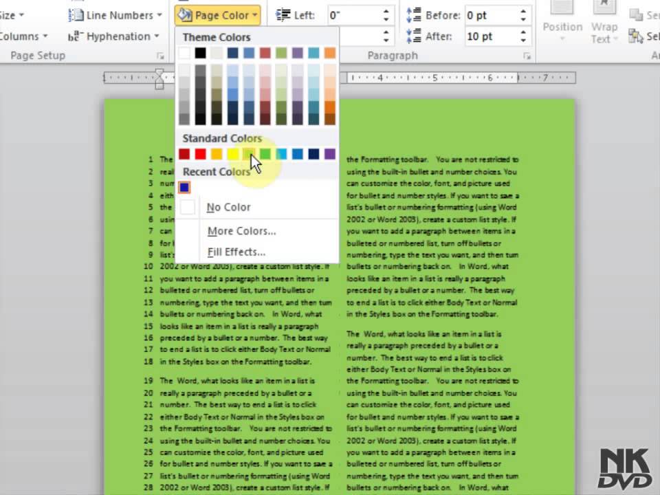Click in the Spacing After field
The height and width of the screenshot is (495, 660).
490,36
